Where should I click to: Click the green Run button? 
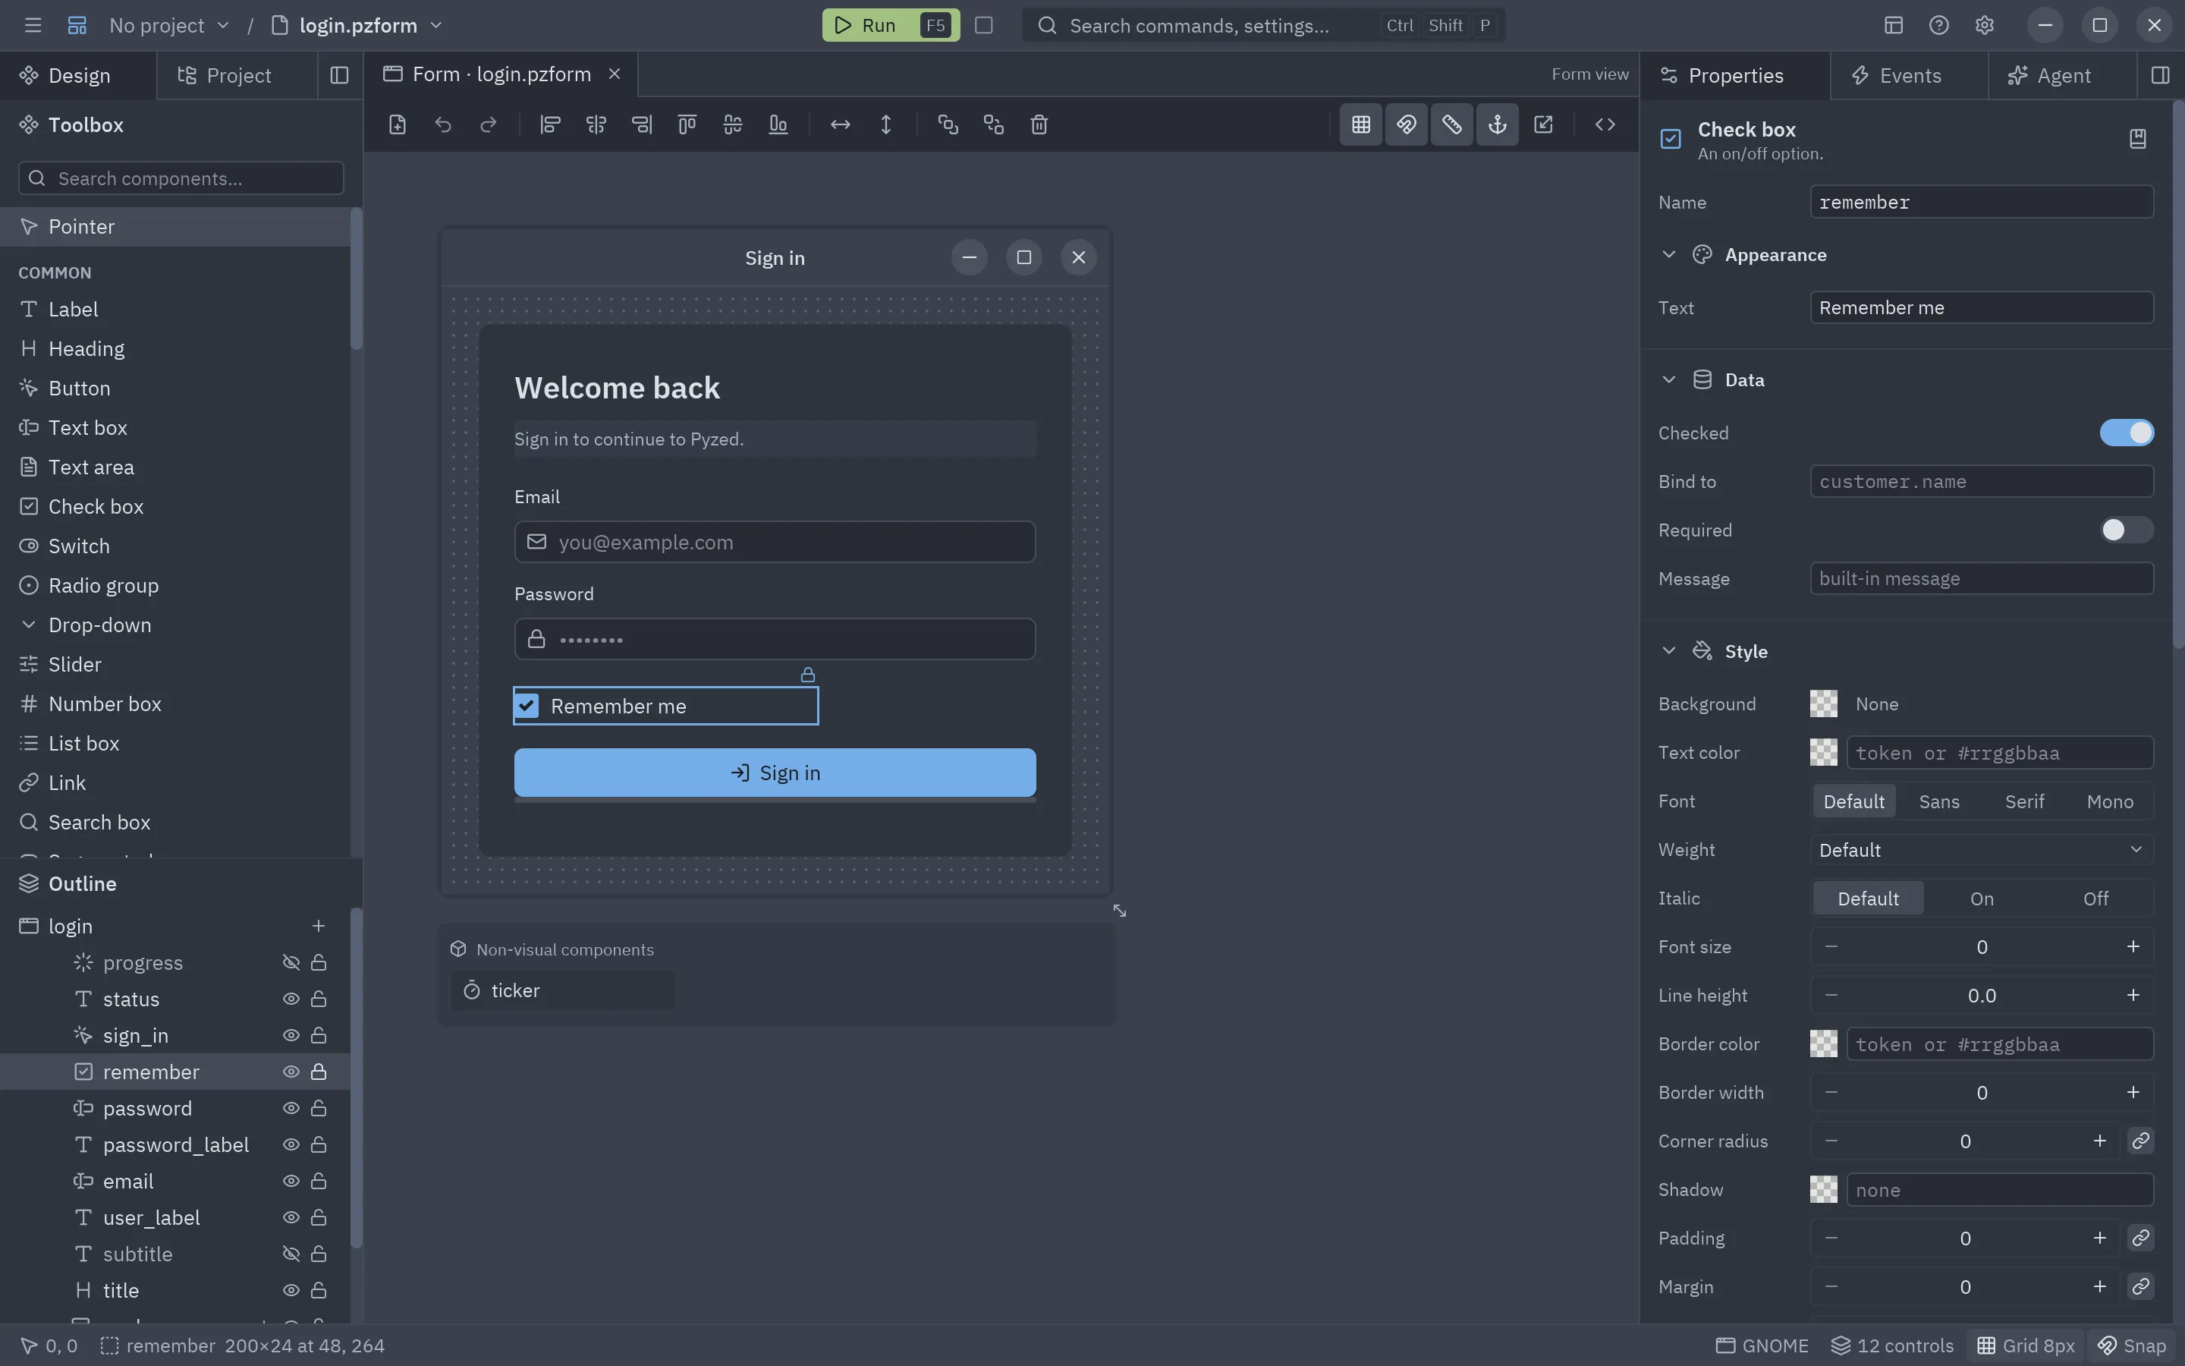tap(890, 25)
